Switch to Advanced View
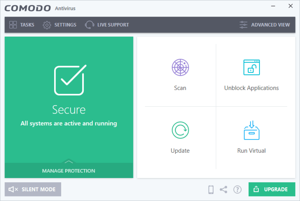 click(x=270, y=25)
